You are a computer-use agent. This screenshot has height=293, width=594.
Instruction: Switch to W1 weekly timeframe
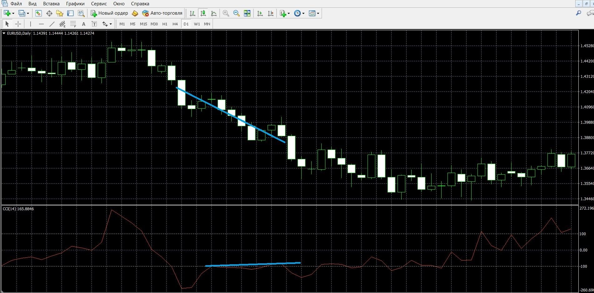tap(197, 24)
